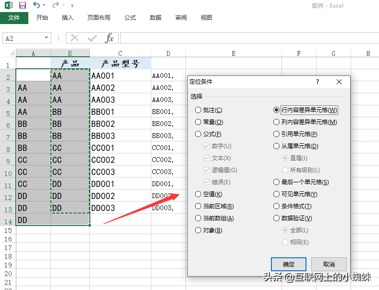379x290 pixels.
Task: Click the Redo arrow icon
Action: 56,5
